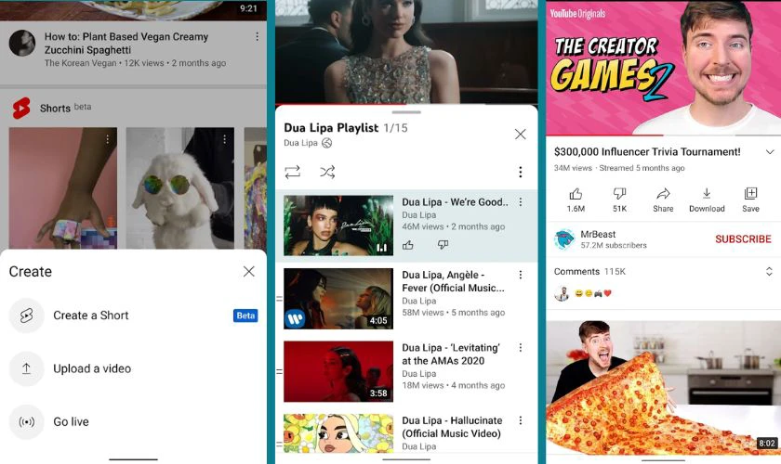Screen dimensions: 781x464
Task: Open options for Dua Lipa - We're Good
Action: (x=521, y=202)
